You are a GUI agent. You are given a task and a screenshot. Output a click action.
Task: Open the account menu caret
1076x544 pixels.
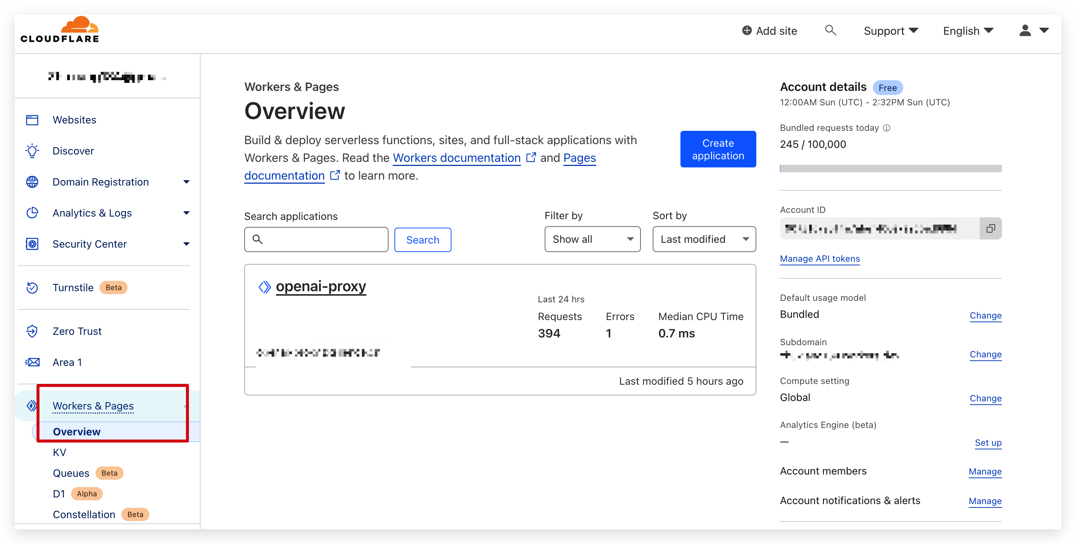[1044, 30]
